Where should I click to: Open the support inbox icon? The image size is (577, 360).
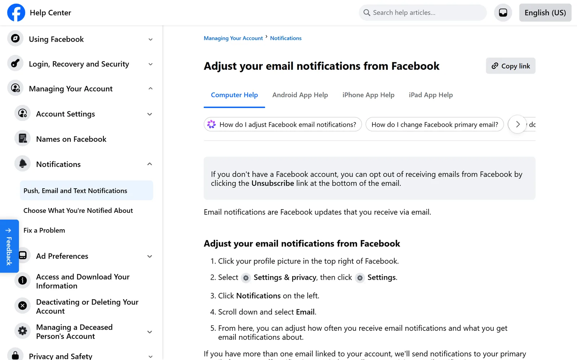(503, 13)
